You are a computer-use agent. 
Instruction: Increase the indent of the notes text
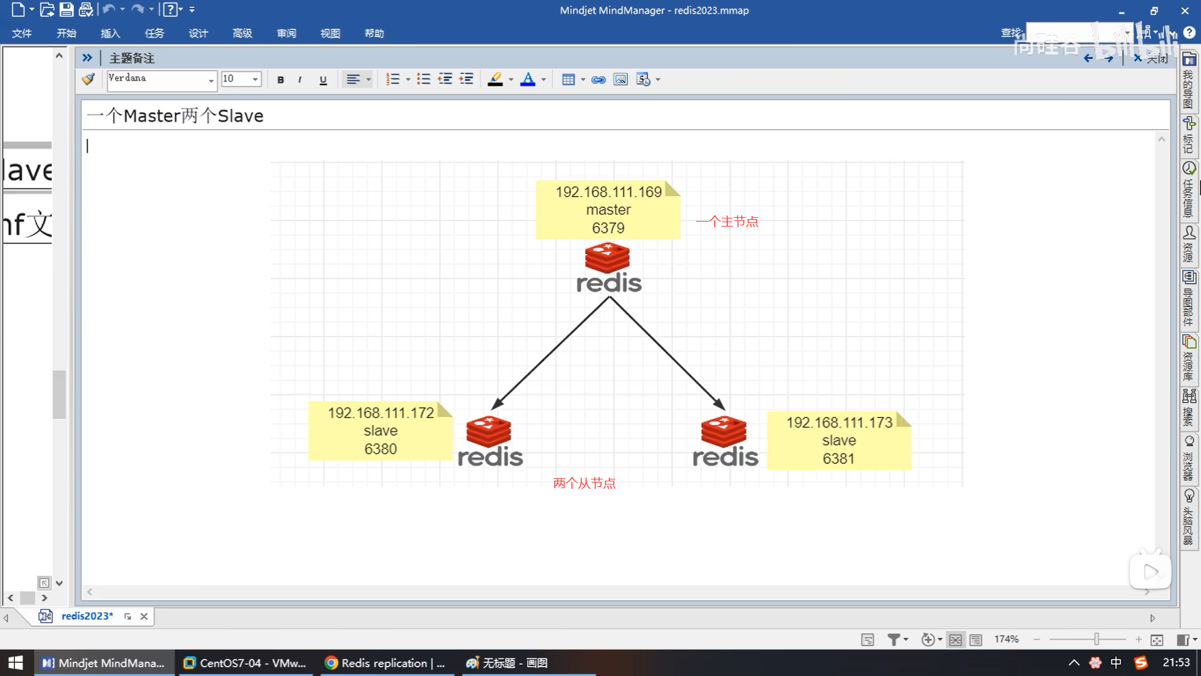click(x=466, y=79)
